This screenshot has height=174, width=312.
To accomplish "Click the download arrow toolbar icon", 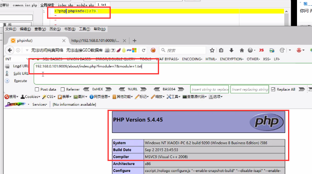I will click(231, 50).
